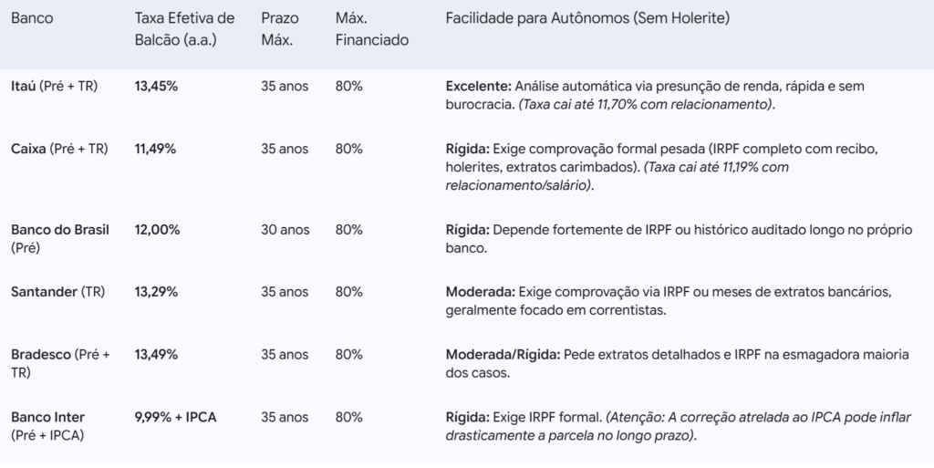Click the Excelente description for Itaú
This screenshot has width=934, height=468.
[x=655, y=95]
